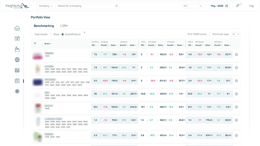Open the atom sidebar icon
Image resolution: width=260 pixels, height=146 pixels.
pos(17,91)
